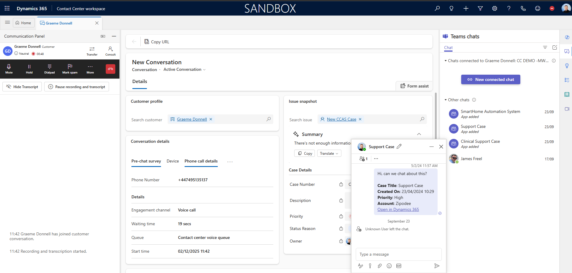
Task: Select the Chat tab in Teams chats
Action: pos(448,47)
